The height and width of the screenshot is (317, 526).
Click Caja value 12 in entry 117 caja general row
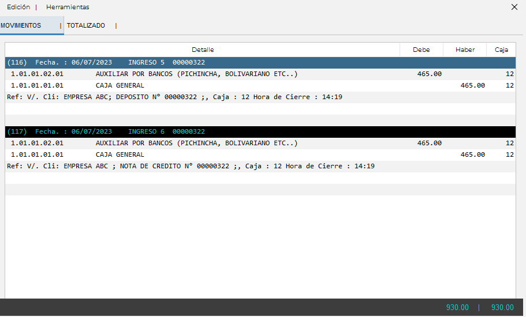[x=510, y=154]
